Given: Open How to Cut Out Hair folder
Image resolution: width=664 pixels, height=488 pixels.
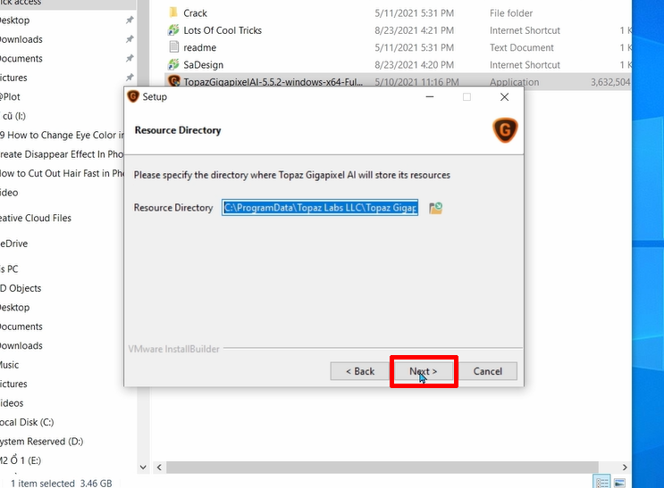Looking at the screenshot, I should coord(62,173).
